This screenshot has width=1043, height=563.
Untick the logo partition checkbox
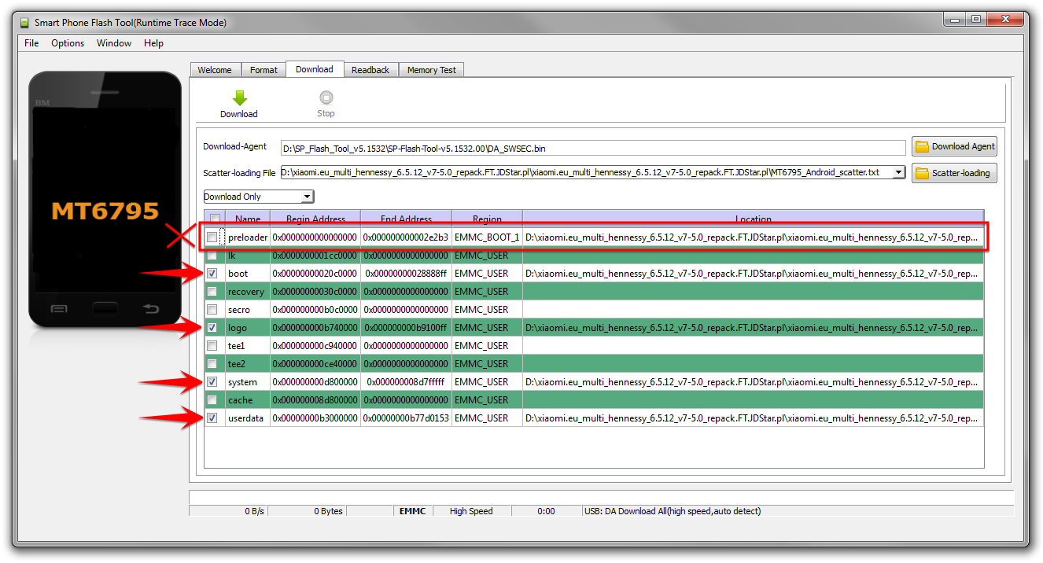coord(212,328)
